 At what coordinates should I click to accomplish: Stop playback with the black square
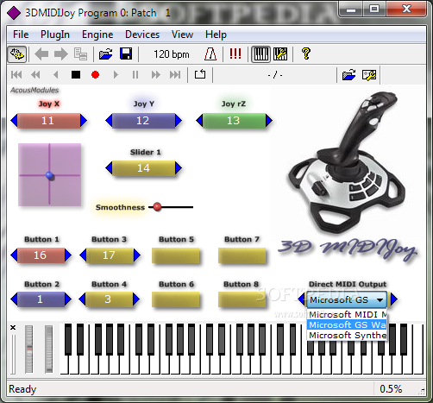pos(76,75)
